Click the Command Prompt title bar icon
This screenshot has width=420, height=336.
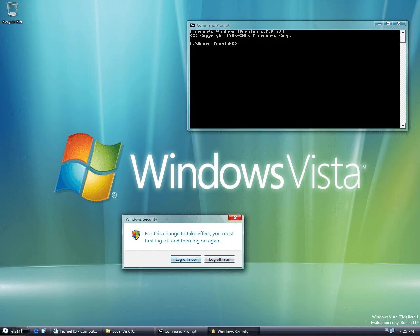click(x=193, y=25)
